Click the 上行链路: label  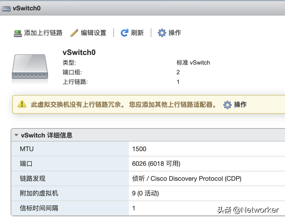(75, 82)
